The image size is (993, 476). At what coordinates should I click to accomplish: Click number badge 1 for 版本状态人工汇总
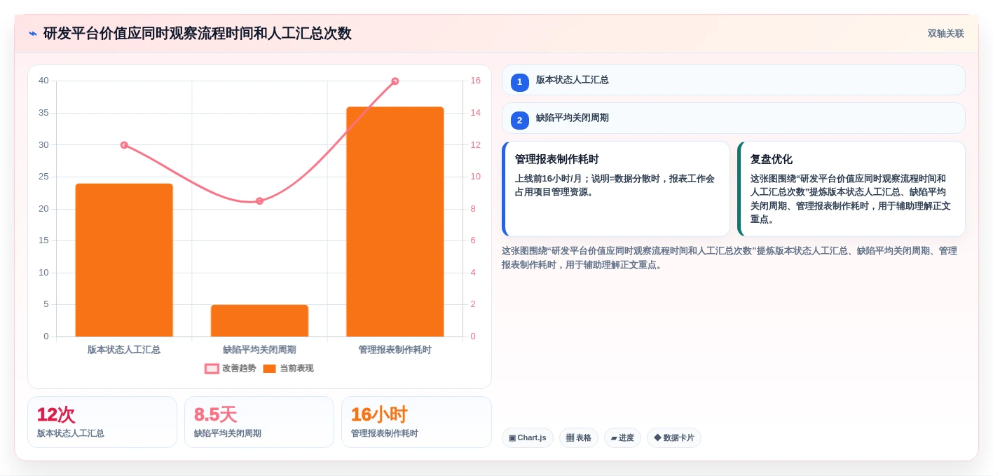519,82
